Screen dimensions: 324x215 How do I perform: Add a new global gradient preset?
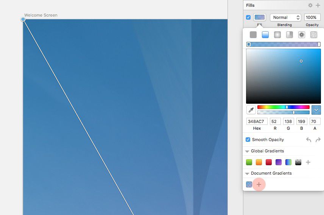pos(308,162)
